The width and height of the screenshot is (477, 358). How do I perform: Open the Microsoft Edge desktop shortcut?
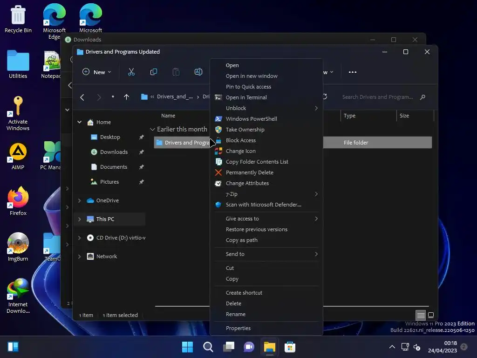pyautogui.click(x=54, y=21)
